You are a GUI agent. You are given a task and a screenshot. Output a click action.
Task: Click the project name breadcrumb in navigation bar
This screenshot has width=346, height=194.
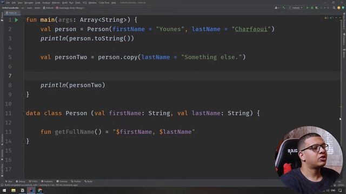click(10, 8)
